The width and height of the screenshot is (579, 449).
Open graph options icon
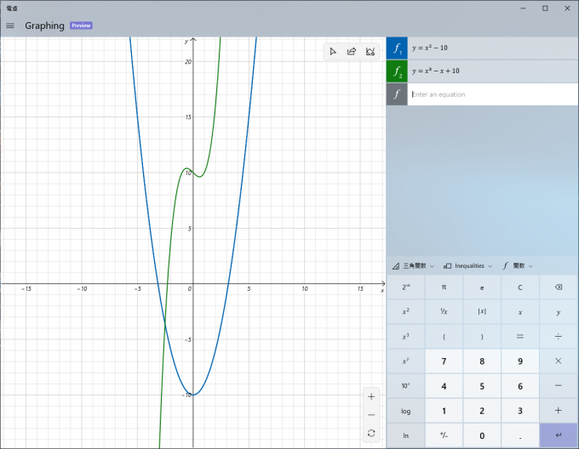click(x=370, y=52)
